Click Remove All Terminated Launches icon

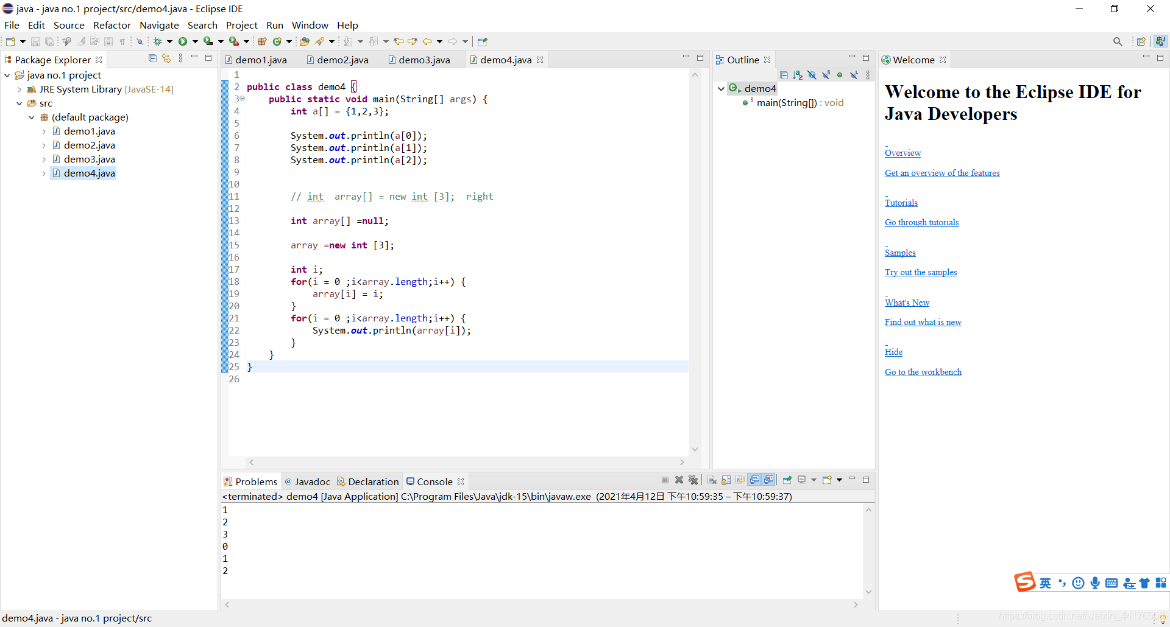point(693,480)
